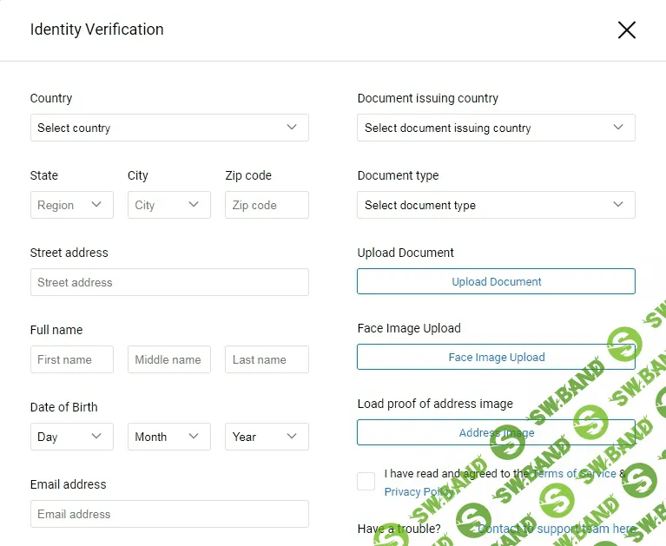
Task: Click the Last name field
Action: click(267, 359)
